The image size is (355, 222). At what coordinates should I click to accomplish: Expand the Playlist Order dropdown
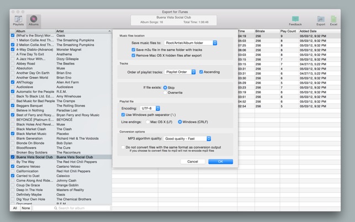pyautogui.click(x=181, y=72)
